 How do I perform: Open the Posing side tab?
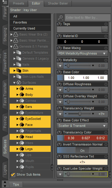(5, 122)
